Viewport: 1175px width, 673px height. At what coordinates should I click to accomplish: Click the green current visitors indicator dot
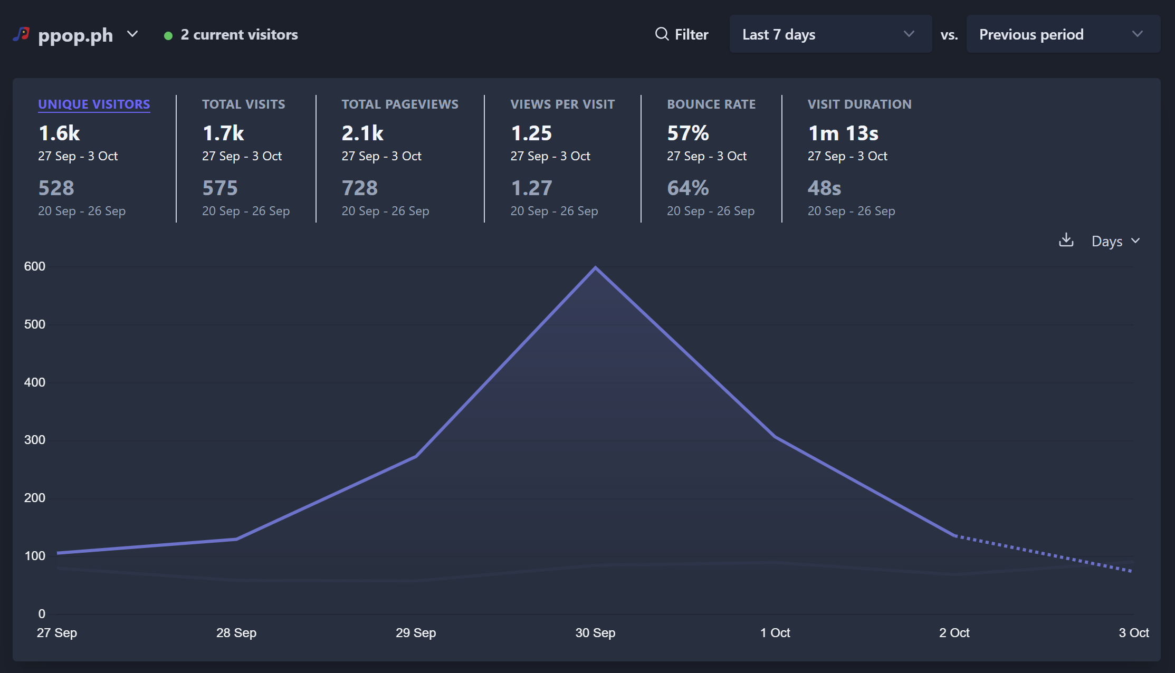click(x=168, y=35)
